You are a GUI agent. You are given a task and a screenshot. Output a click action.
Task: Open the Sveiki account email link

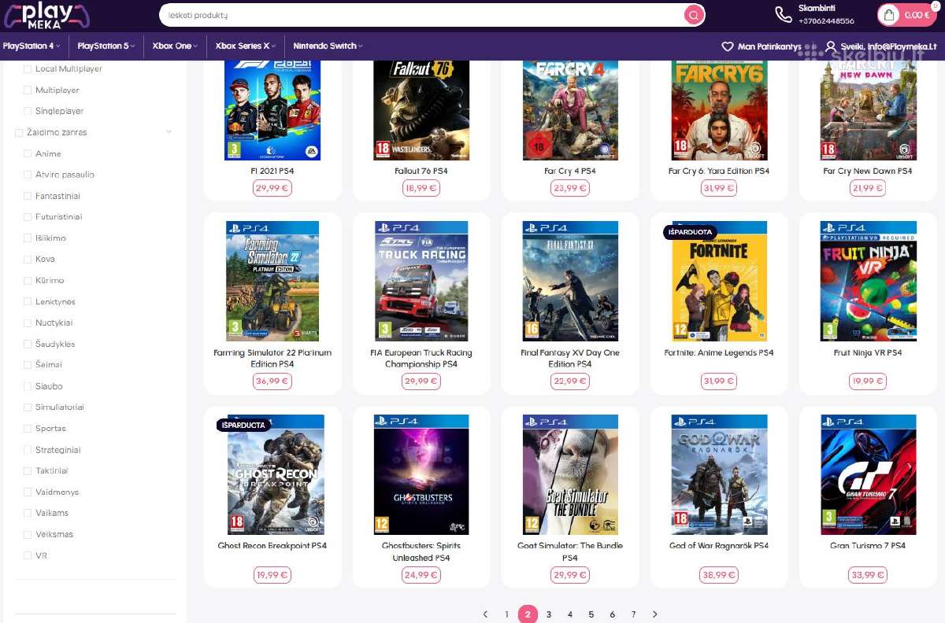click(x=889, y=47)
